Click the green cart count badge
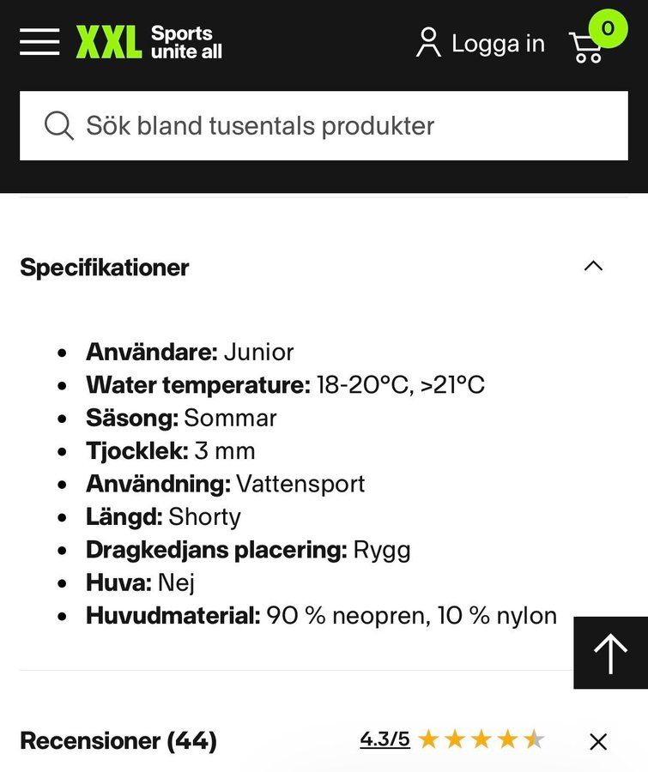Image resolution: width=648 pixels, height=772 pixels. (608, 28)
